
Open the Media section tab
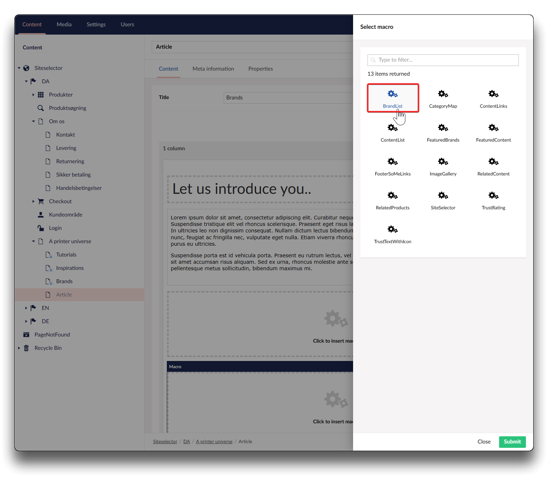pyautogui.click(x=64, y=24)
